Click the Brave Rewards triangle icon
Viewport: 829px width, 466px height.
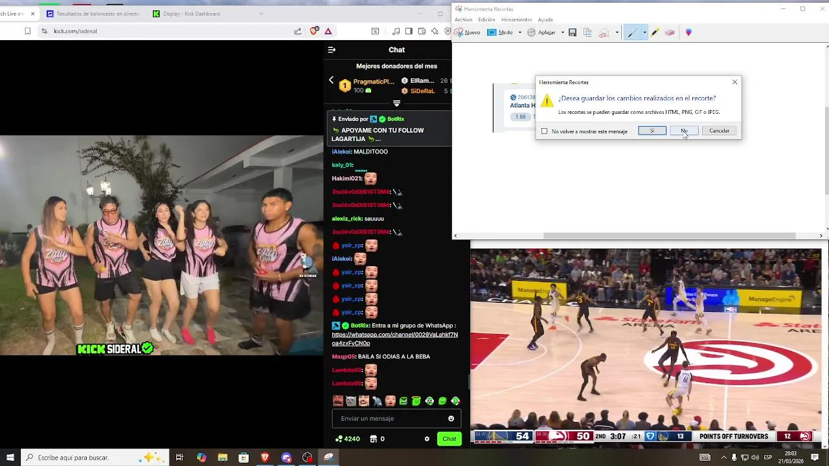(x=328, y=31)
